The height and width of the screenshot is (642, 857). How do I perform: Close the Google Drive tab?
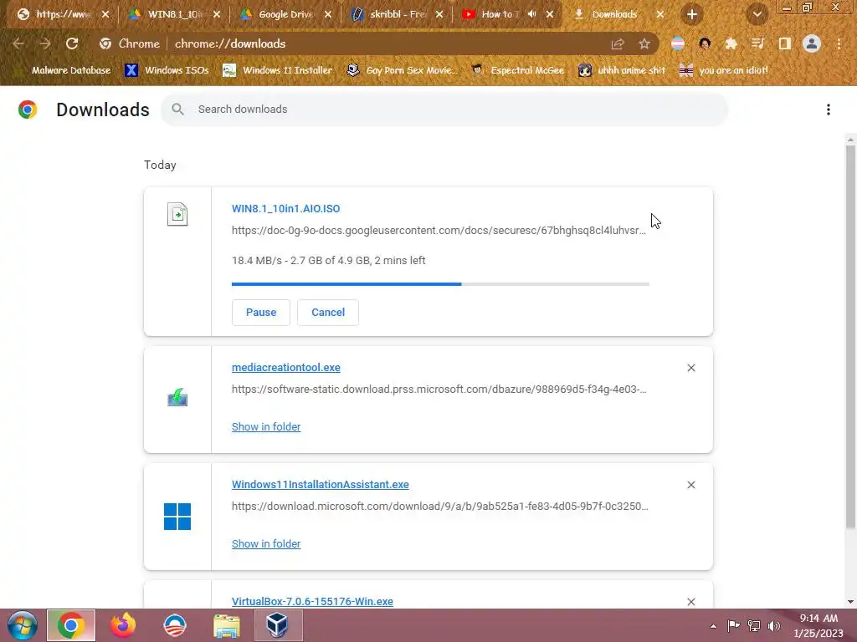pyautogui.click(x=328, y=14)
